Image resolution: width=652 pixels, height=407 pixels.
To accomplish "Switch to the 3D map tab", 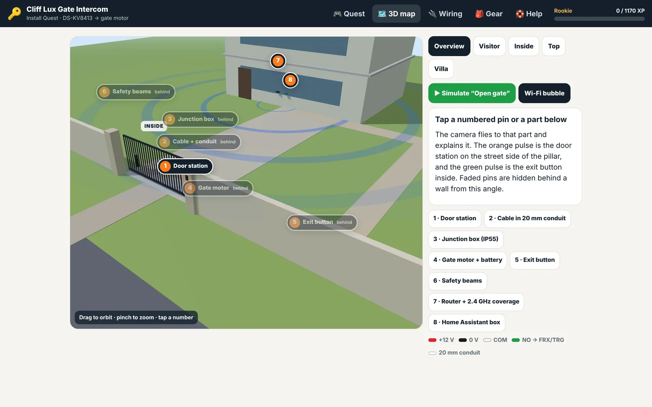I will 396,14.
